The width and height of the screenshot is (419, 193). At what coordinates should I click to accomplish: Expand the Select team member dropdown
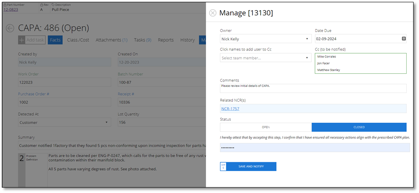click(x=266, y=58)
